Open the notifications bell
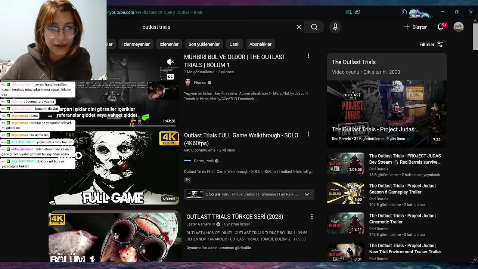The width and height of the screenshot is (478, 269). click(441, 27)
